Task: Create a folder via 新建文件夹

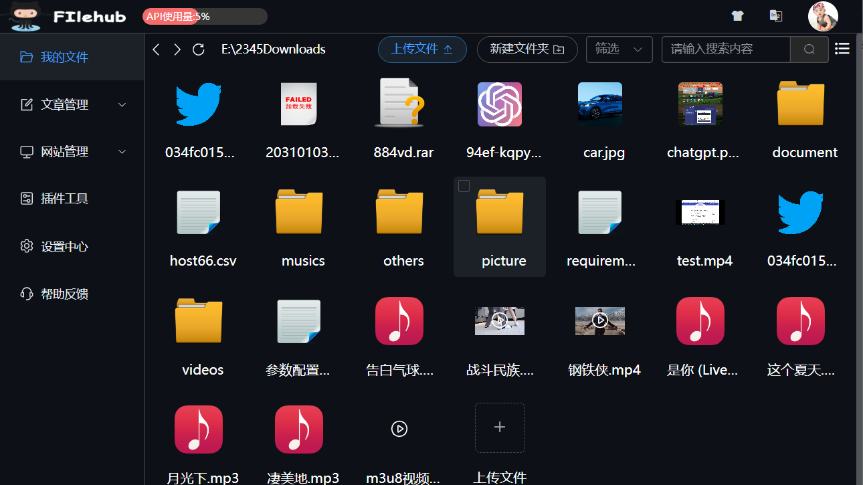Action: click(527, 49)
